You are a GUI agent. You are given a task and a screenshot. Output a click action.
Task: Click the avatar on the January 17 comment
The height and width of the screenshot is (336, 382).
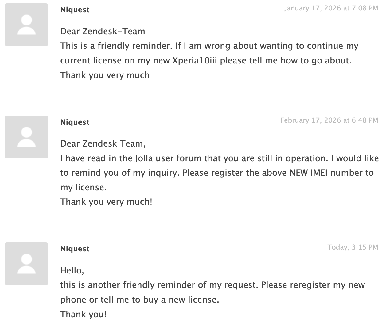pyautogui.click(x=26, y=25)
